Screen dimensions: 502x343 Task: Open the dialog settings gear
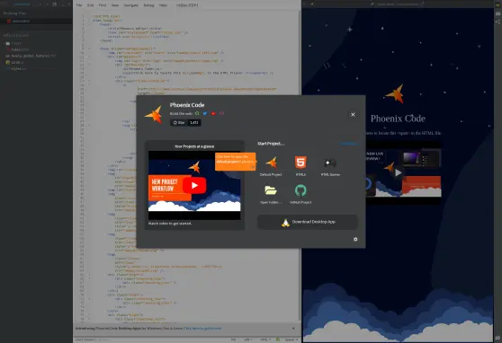pos(355,239)
